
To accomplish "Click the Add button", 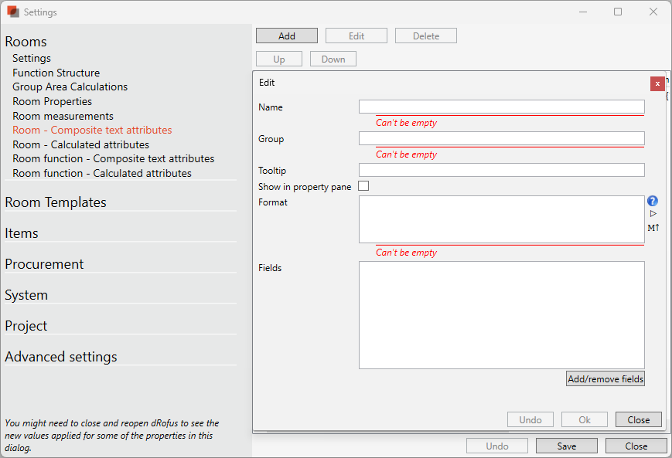I will pyautogui.click(x=286, y=36).
